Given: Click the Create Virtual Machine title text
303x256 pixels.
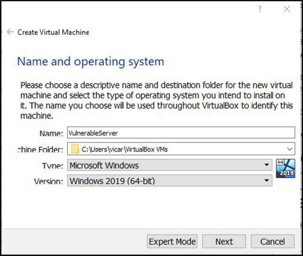Looking at the screenshot, I should 53,32.
